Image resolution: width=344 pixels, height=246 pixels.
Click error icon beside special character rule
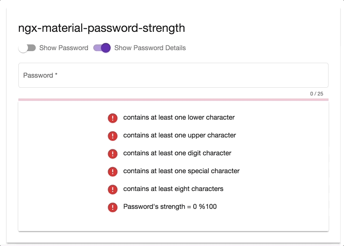113,172
